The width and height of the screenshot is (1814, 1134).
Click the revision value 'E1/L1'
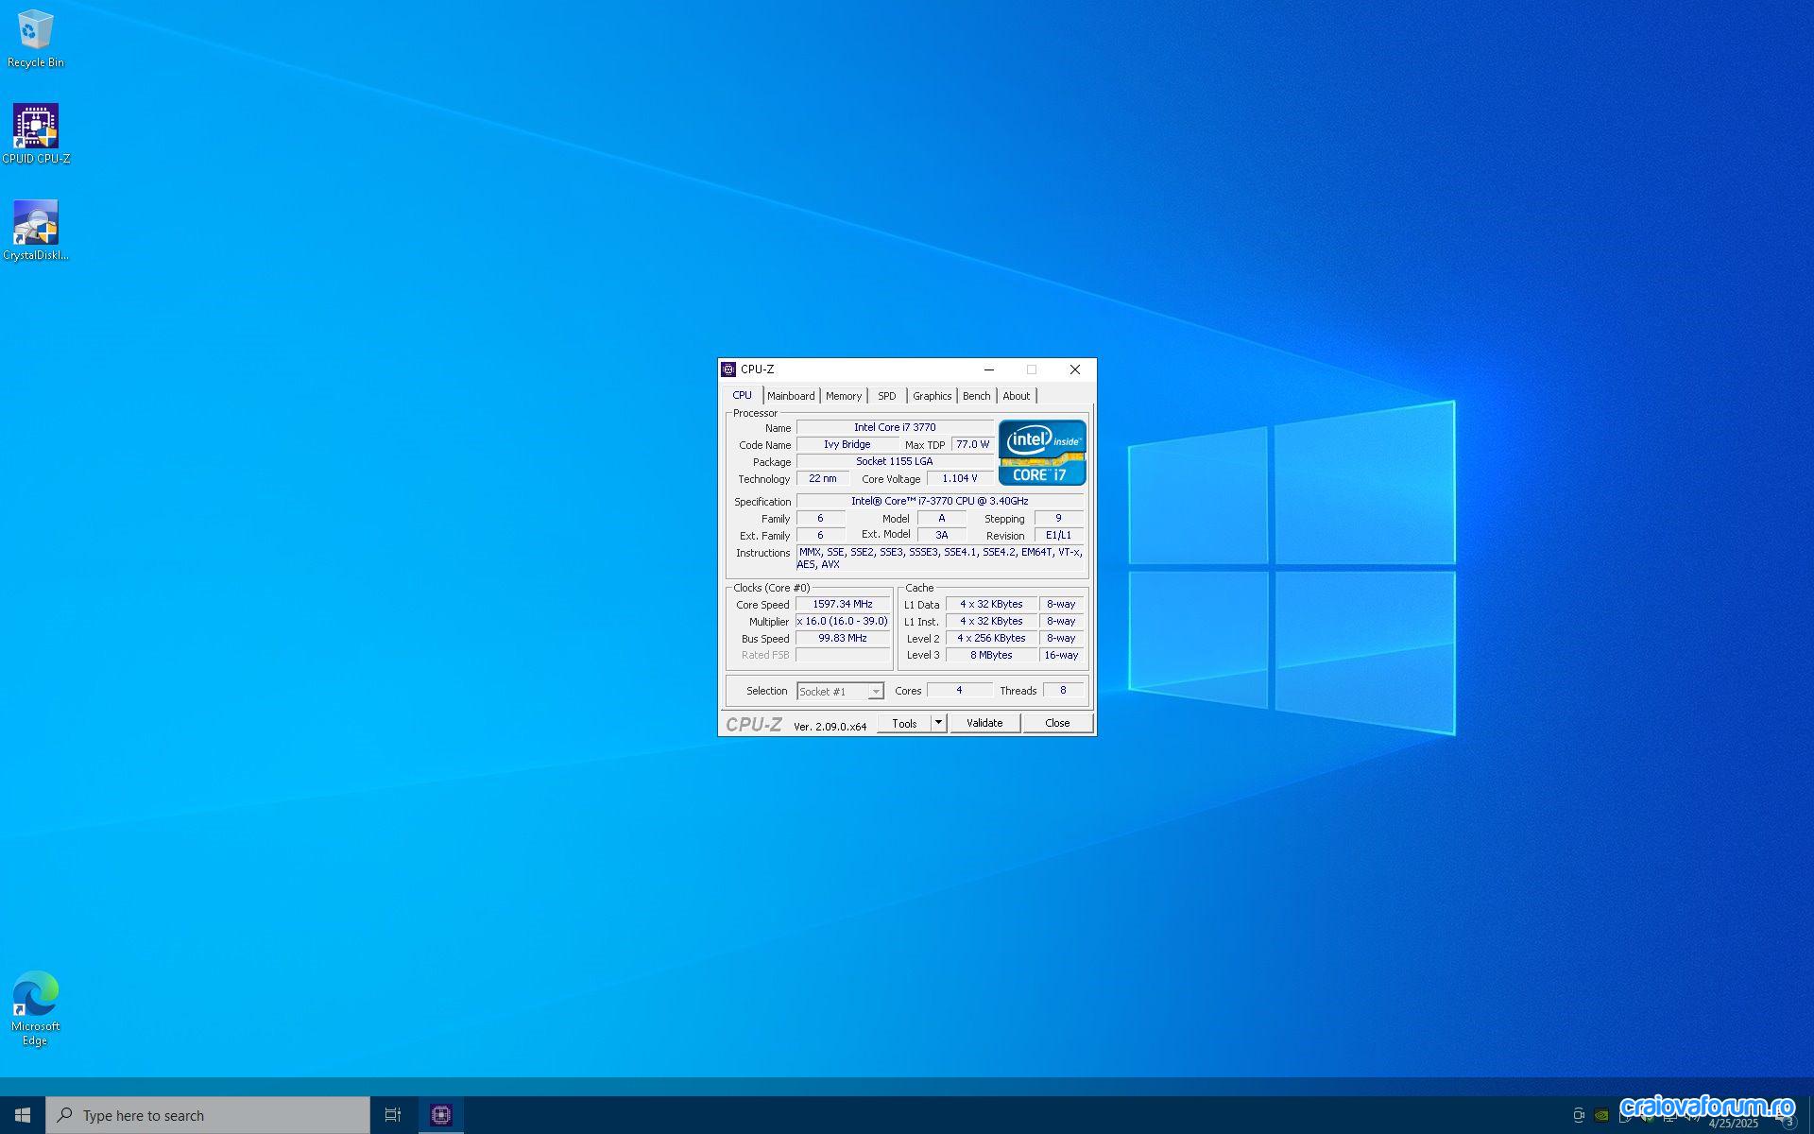1058,535
